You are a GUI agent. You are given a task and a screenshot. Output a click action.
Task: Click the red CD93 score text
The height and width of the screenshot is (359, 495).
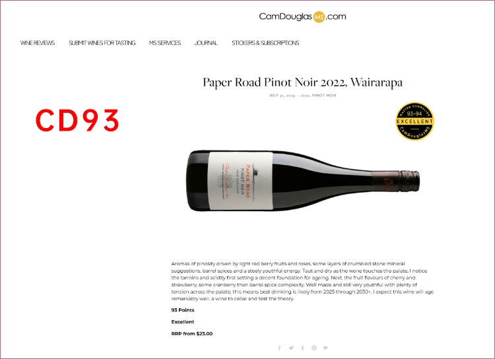point(77,120)
